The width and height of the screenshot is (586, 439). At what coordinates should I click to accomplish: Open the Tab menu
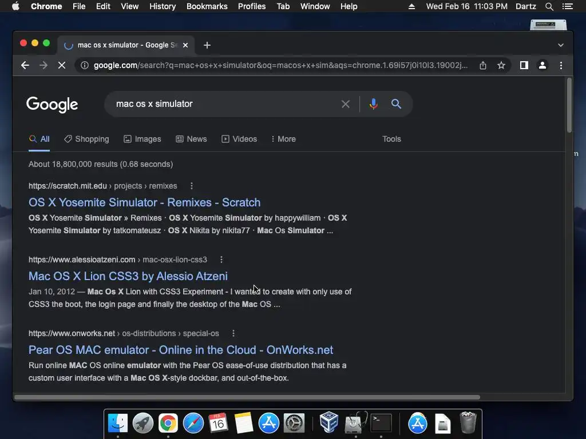(x=283, y=6)
